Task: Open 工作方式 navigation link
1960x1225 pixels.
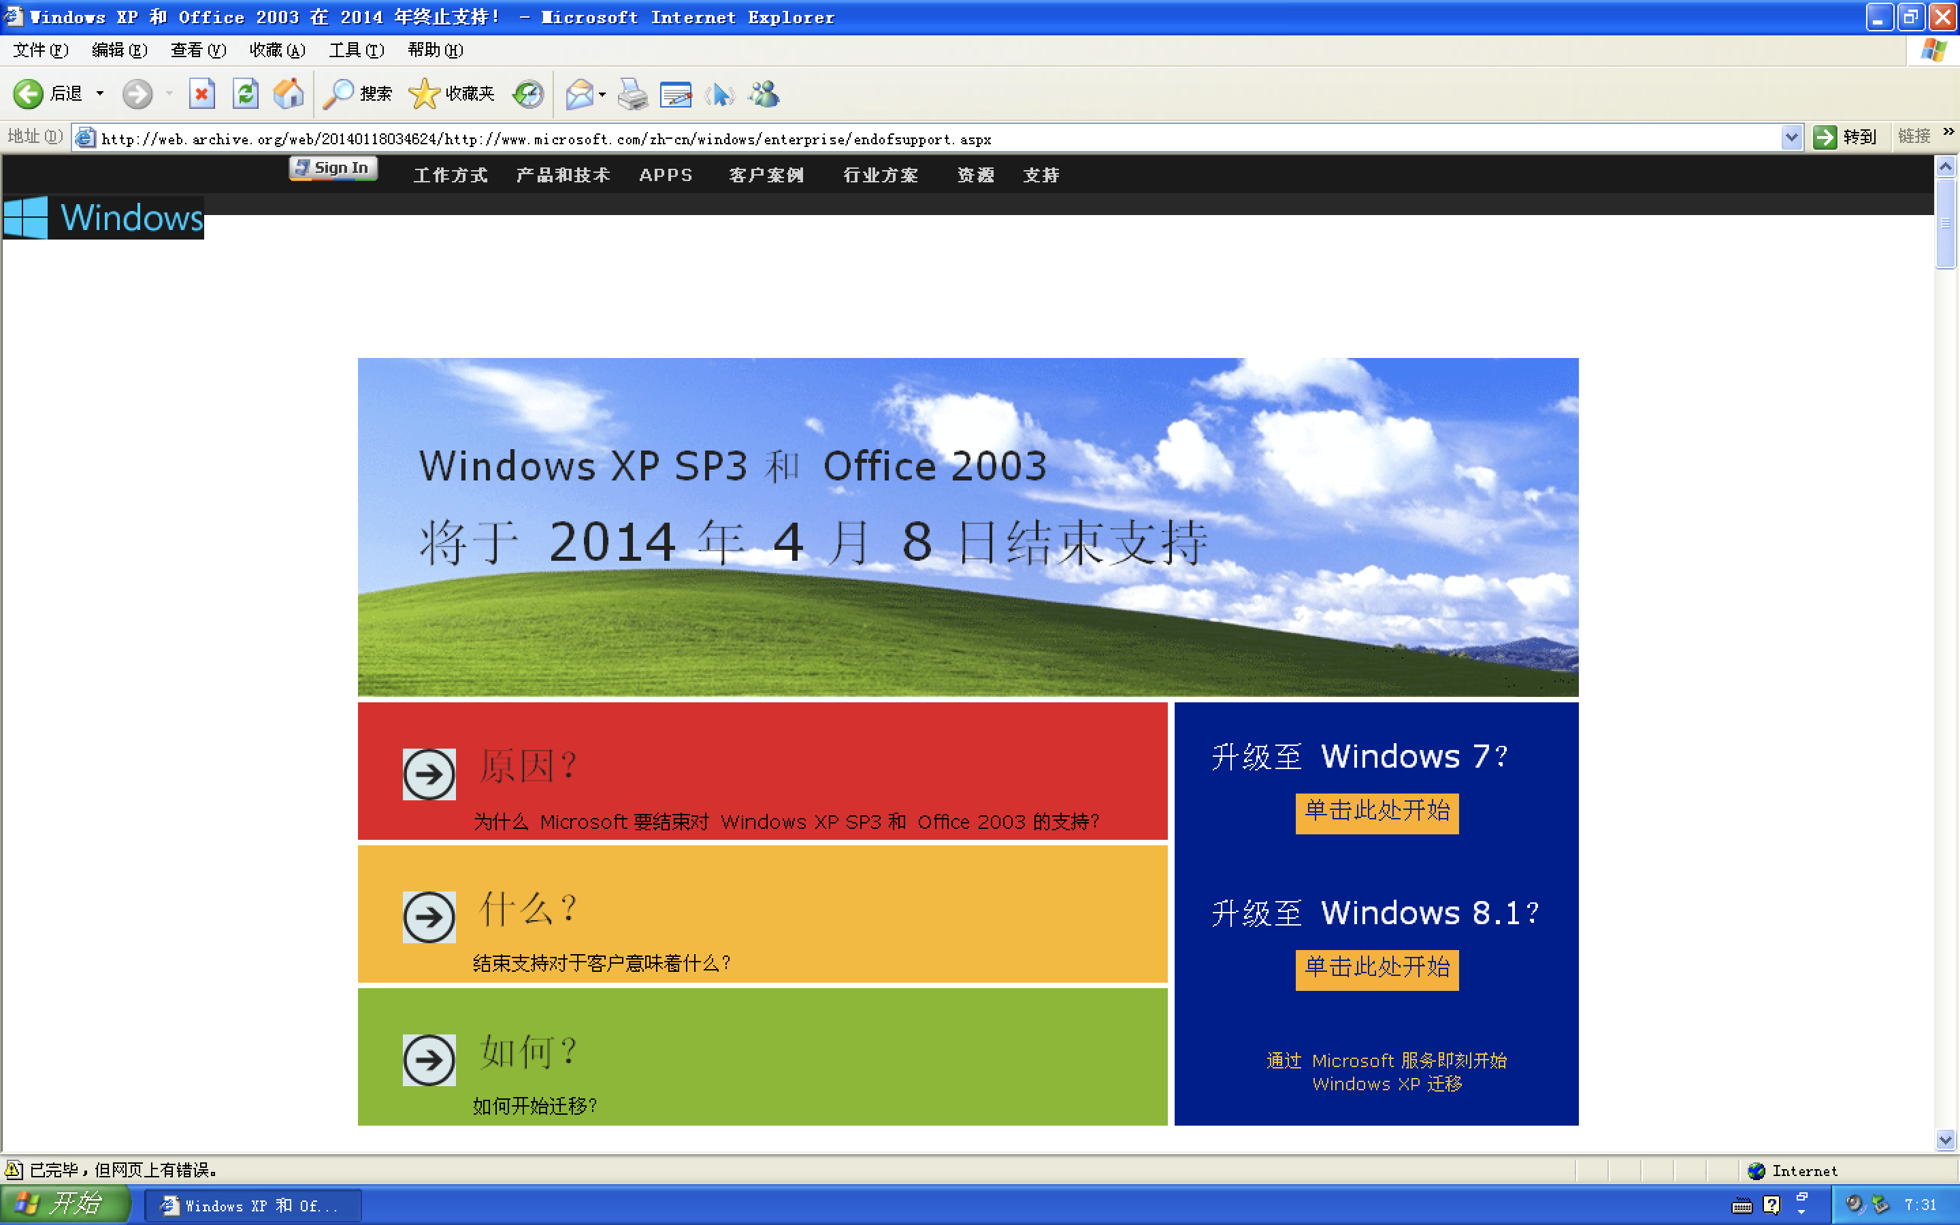Action: click(x=451, y=175)
